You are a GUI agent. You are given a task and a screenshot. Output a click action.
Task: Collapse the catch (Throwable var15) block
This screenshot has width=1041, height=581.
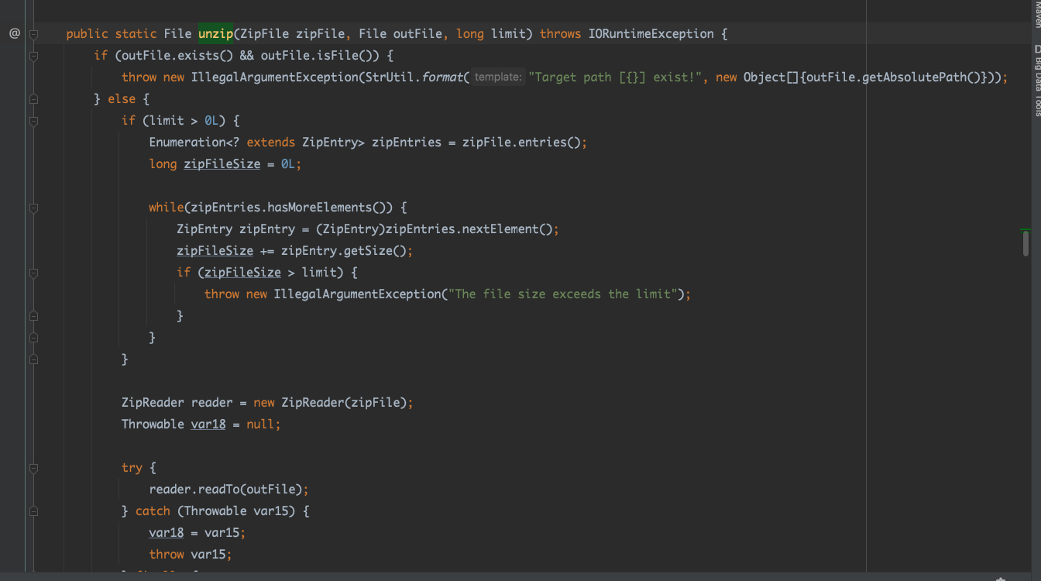pyautogui.click(x=33, y=511)
